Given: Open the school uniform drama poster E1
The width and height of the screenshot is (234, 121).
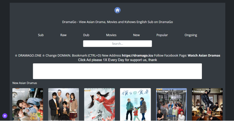Looking at the screenshot, I should click(x=64, y=104).
